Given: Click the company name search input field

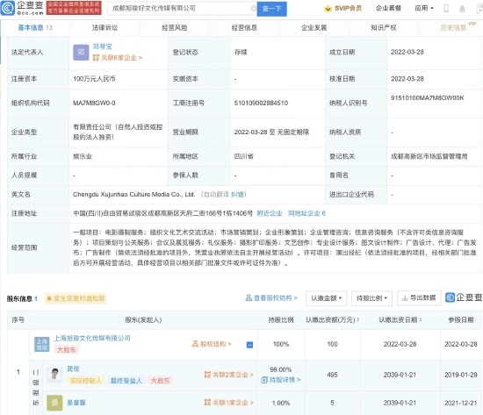Looking at the screenshot, I should (181, 8).
